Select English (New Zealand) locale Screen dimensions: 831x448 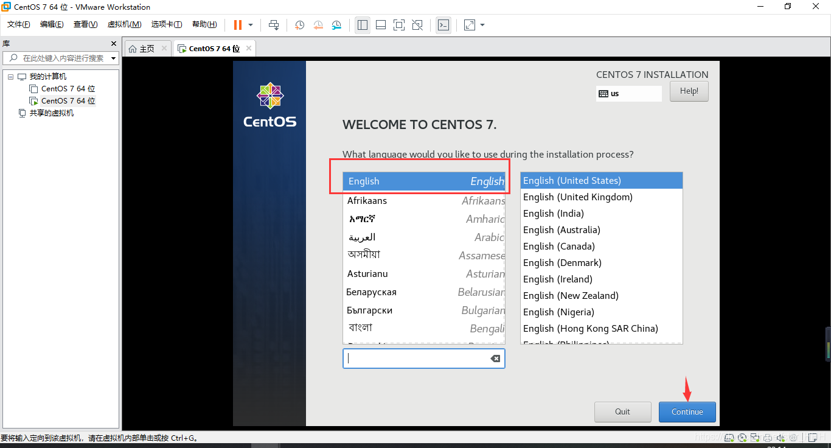(x=602, y=296)
